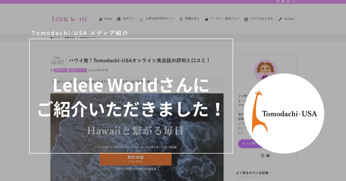The image size is (346, 181).
Task: Open Pinterest icon in the top purple bar
Action: click(x=283, y=1)
